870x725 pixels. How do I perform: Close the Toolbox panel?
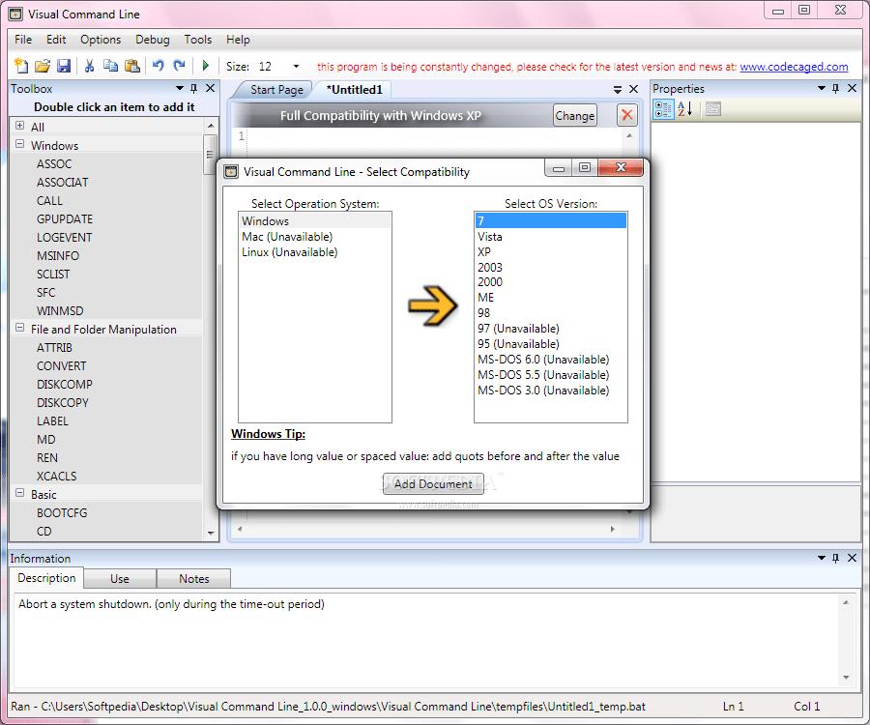pos(211,88)
